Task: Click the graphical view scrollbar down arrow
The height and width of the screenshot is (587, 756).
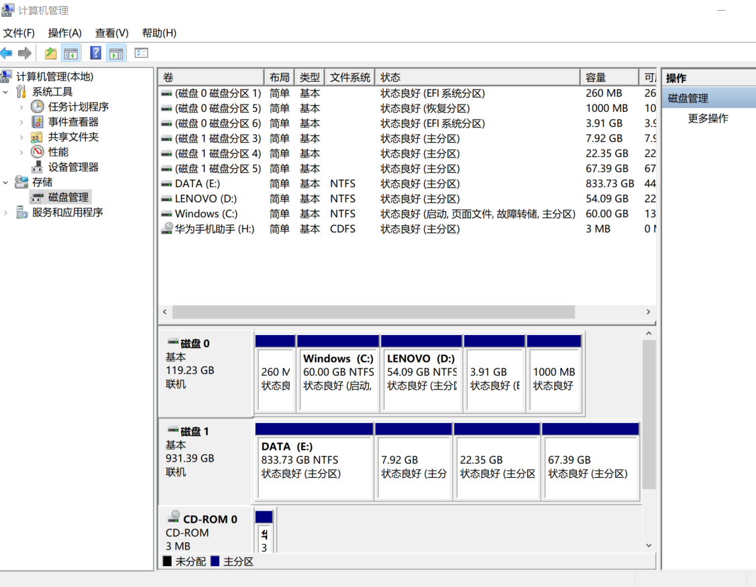Action: pyautogui.click(x=649, y=545)
